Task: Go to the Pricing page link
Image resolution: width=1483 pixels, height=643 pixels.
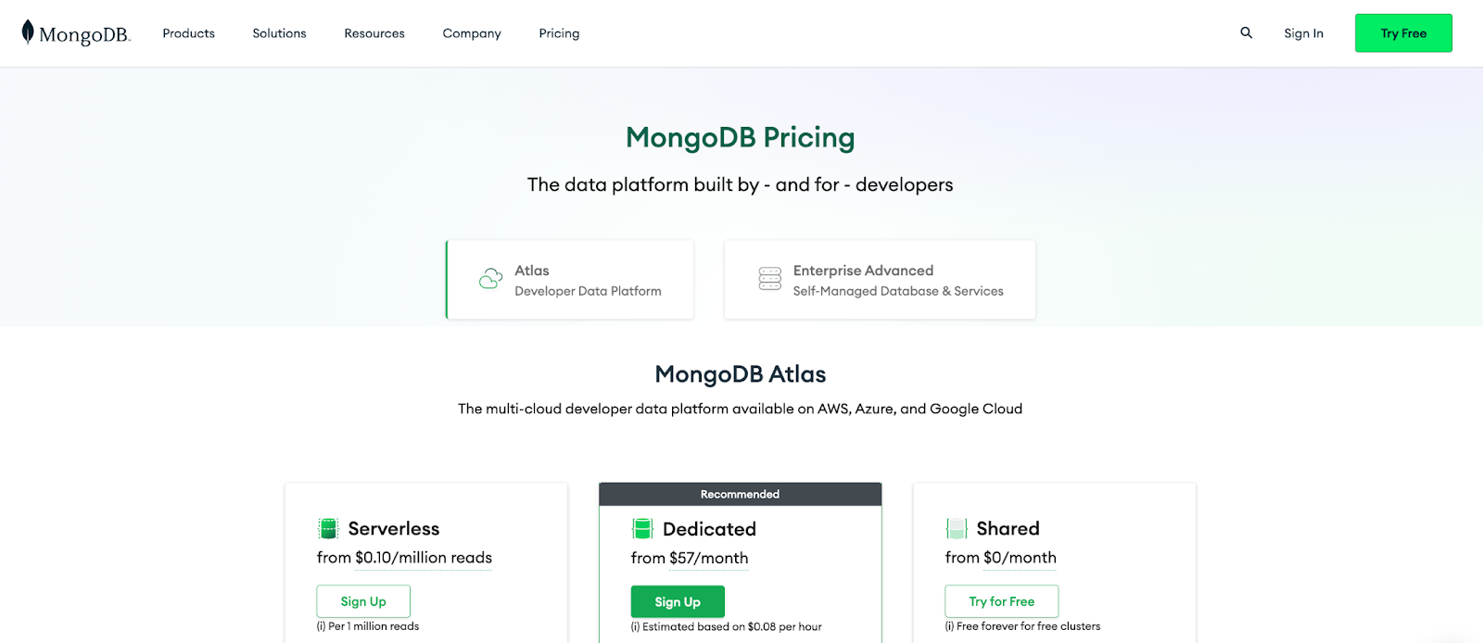Action: (559, 33)
